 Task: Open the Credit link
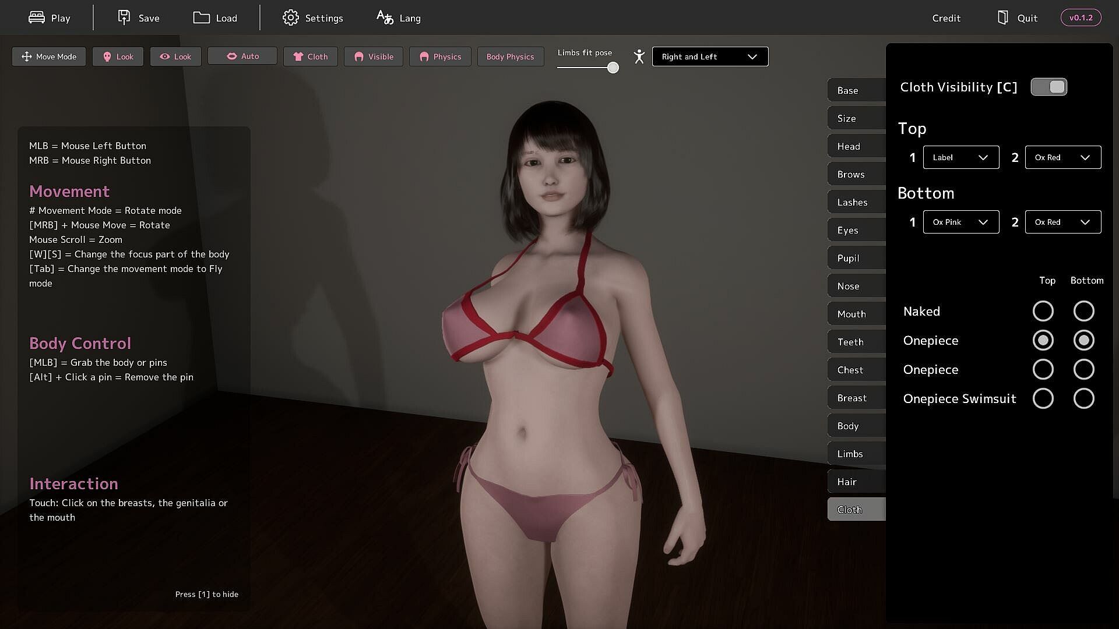[946, 18]
